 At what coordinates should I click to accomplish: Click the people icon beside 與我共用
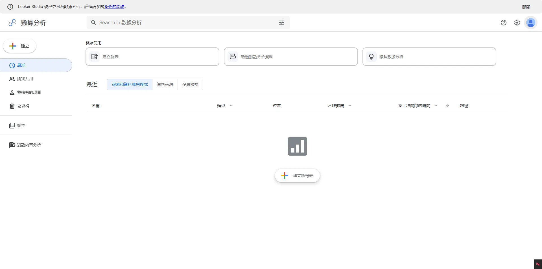(x=12, y=79)
